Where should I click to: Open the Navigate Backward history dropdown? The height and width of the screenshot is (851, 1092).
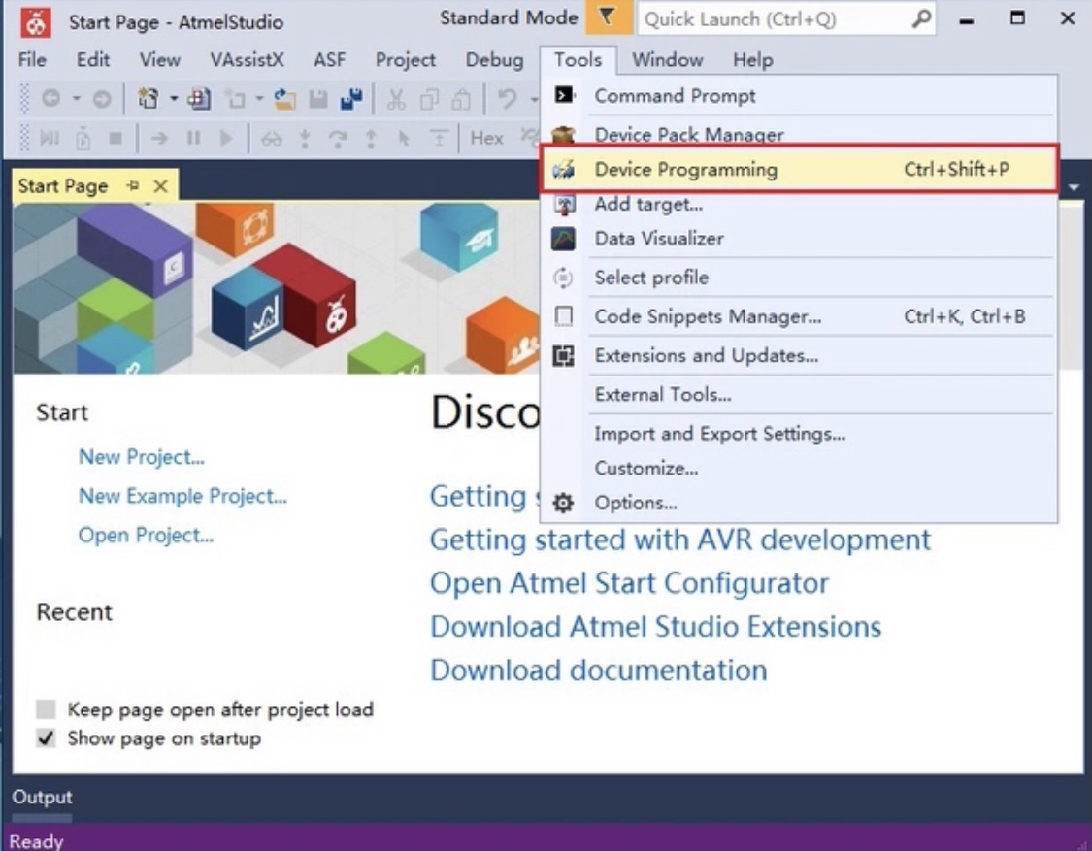pos(76,99)
